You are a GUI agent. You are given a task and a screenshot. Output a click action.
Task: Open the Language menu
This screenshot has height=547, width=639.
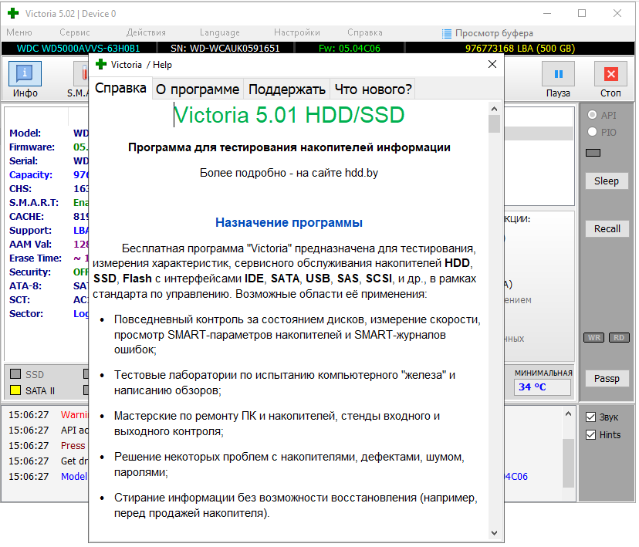tap(220, 32)
